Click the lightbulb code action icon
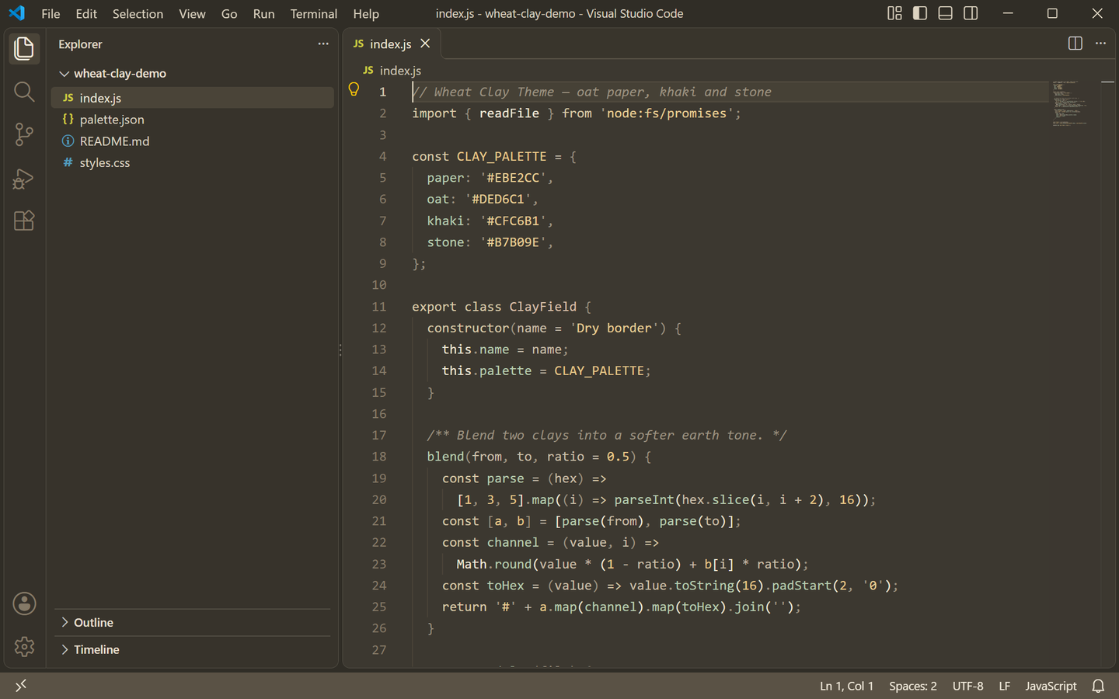1119x699 pixels. pyautogui.click(x=354, y=89)
